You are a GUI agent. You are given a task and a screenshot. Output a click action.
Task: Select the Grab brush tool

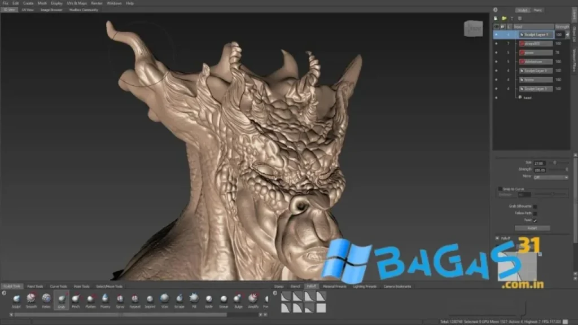click(61, 300)
